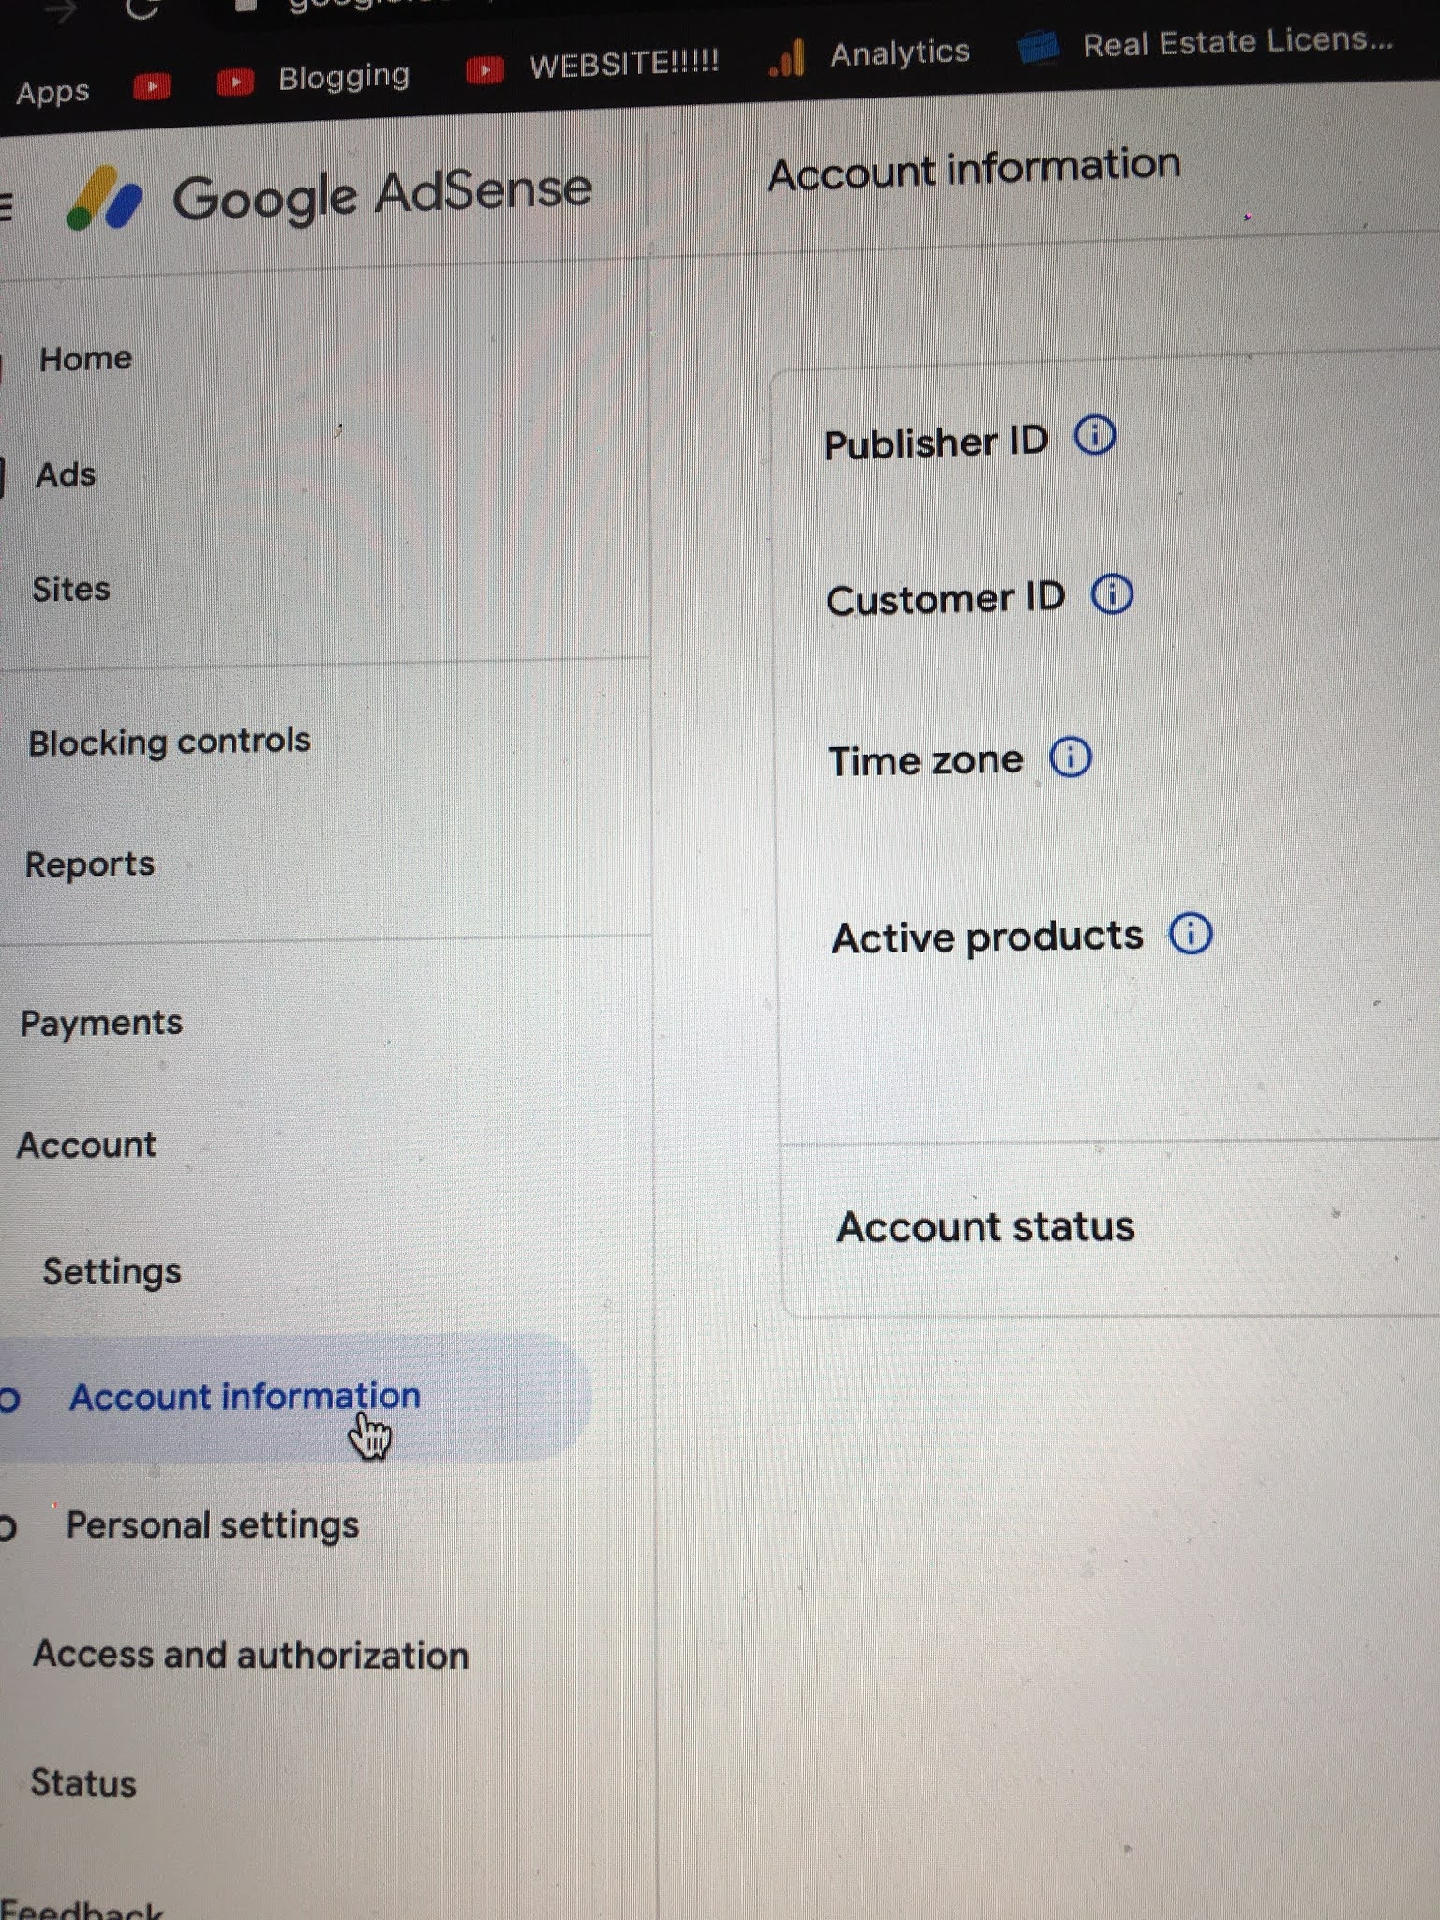Image resolution: width=1440 pixels, height=1920 pixels.
Task: Open the WEBSITE!!!!! bookmark
Action: (593, 66)
